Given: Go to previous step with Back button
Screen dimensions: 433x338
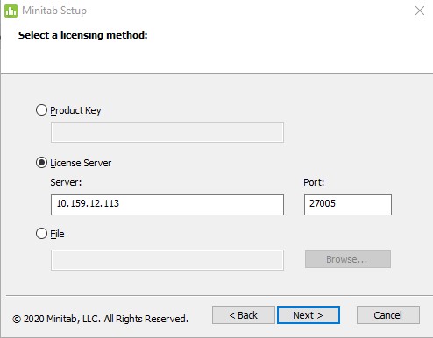Looking at the screenshot, I should pyautogui.click(x=244, y=315).
